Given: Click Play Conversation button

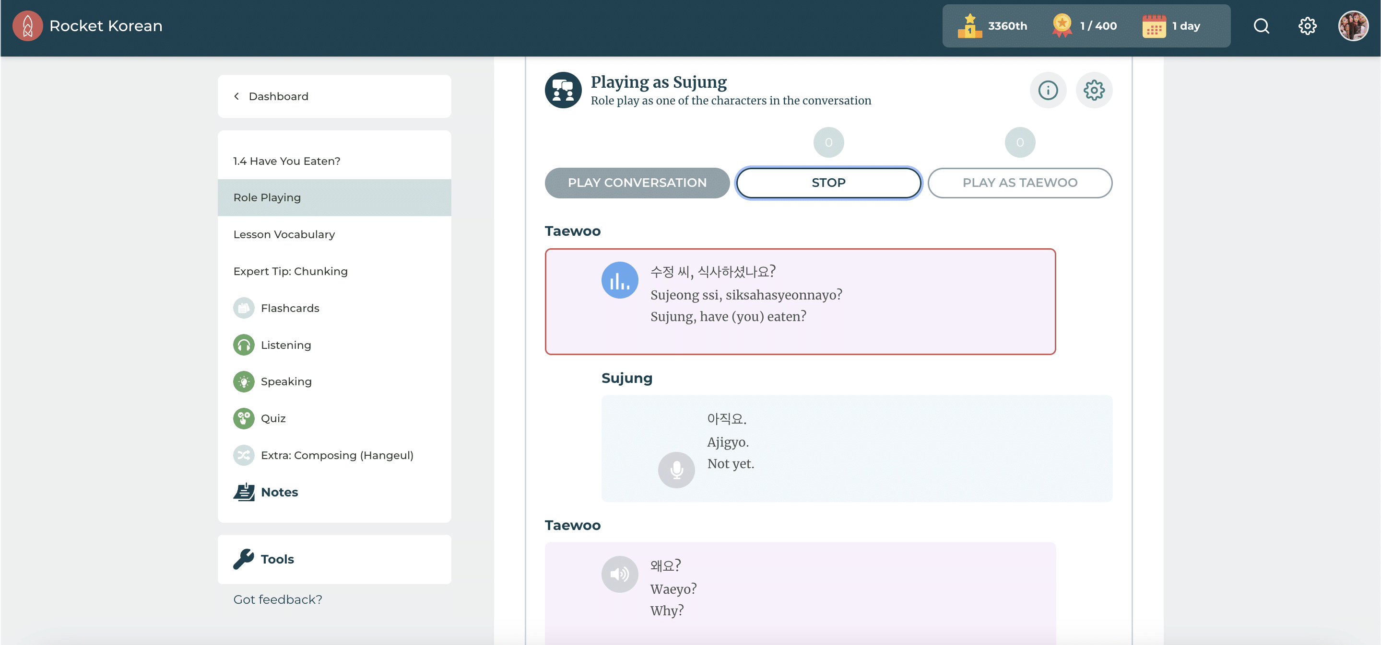Looking at the screenshot, I should [637, 183].
